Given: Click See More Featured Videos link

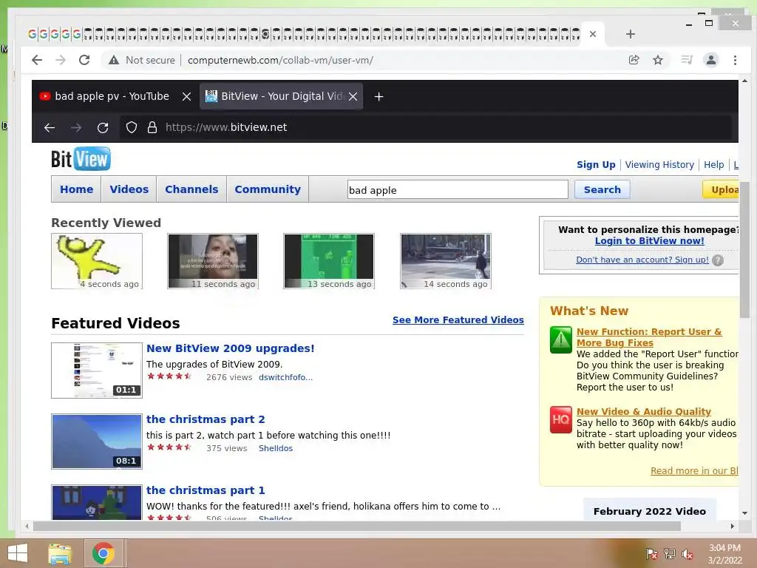Looking at the screenshot, I should click(x=458, y=319).
